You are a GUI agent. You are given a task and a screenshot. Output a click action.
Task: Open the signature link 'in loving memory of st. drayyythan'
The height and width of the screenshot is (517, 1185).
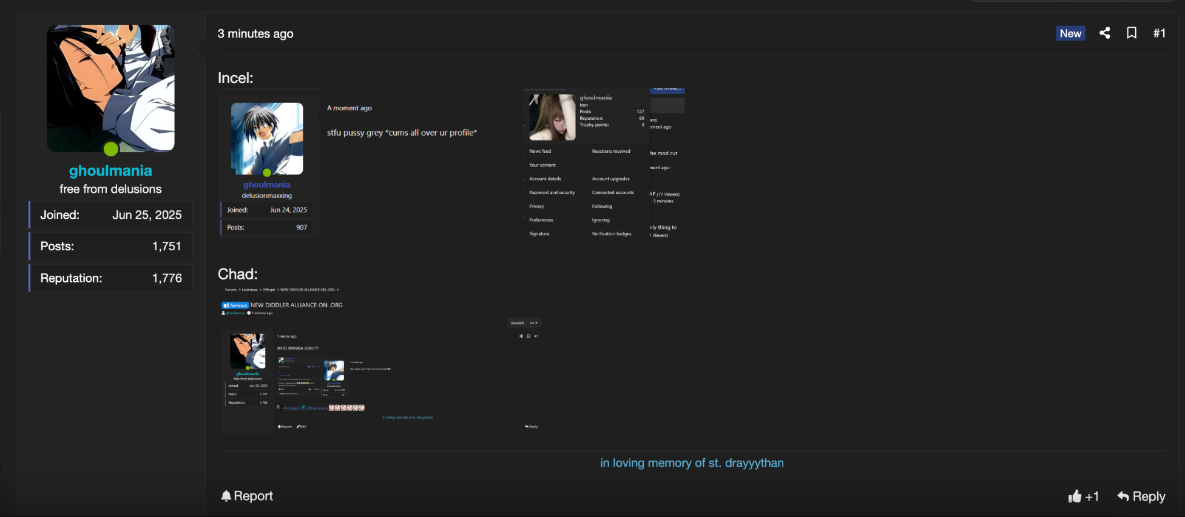[692, 463]
